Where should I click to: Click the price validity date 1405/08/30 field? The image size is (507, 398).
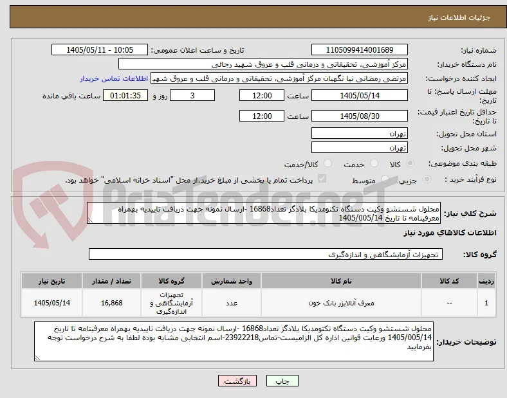(x=359, y=116)
